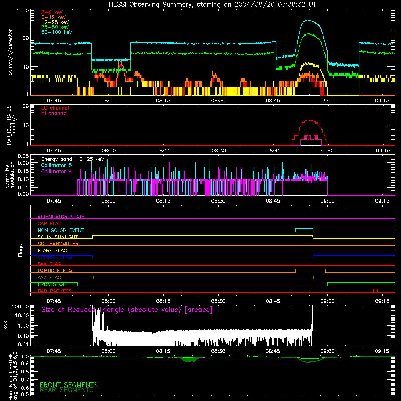This screenshot has height=401, width=401.
Task: Click the ATTENUATOR STATE flag label
Action: click(x=61, y=217)
